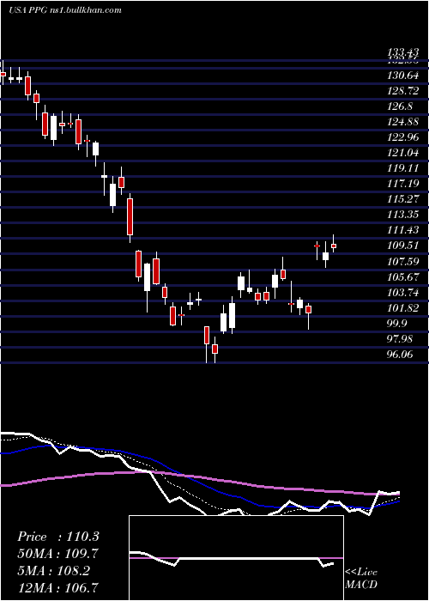Click the 107.59 price level label
Viewport: 429px width, 601px height.
tap(402, 261)
